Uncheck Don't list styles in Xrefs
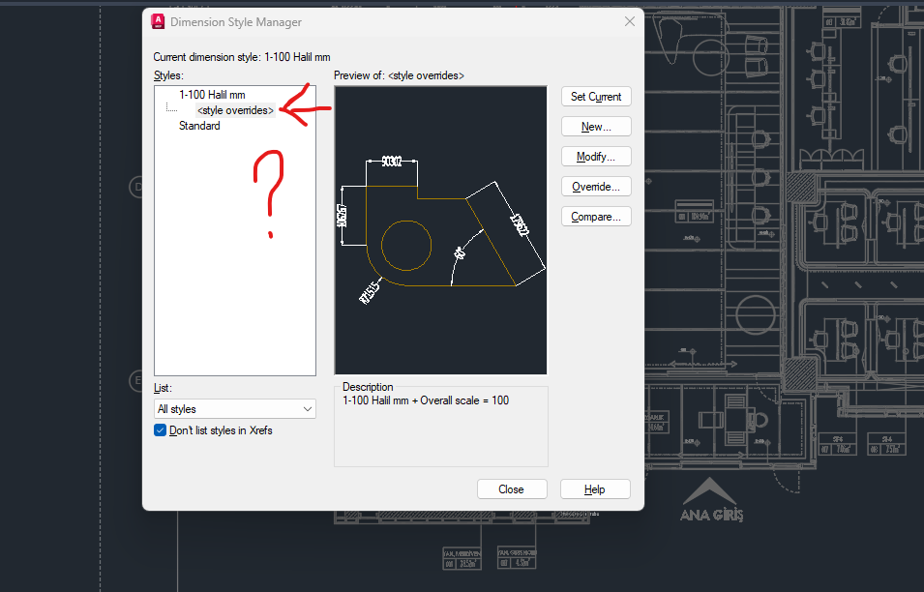 161,430
